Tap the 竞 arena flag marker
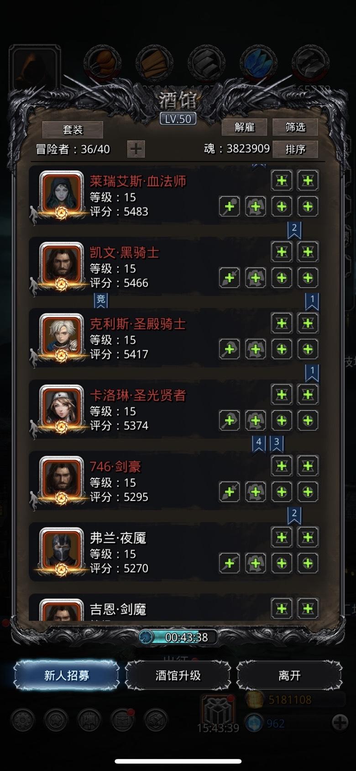The height and width of the screenshot is (771, 356). click(x=100, y=300)
